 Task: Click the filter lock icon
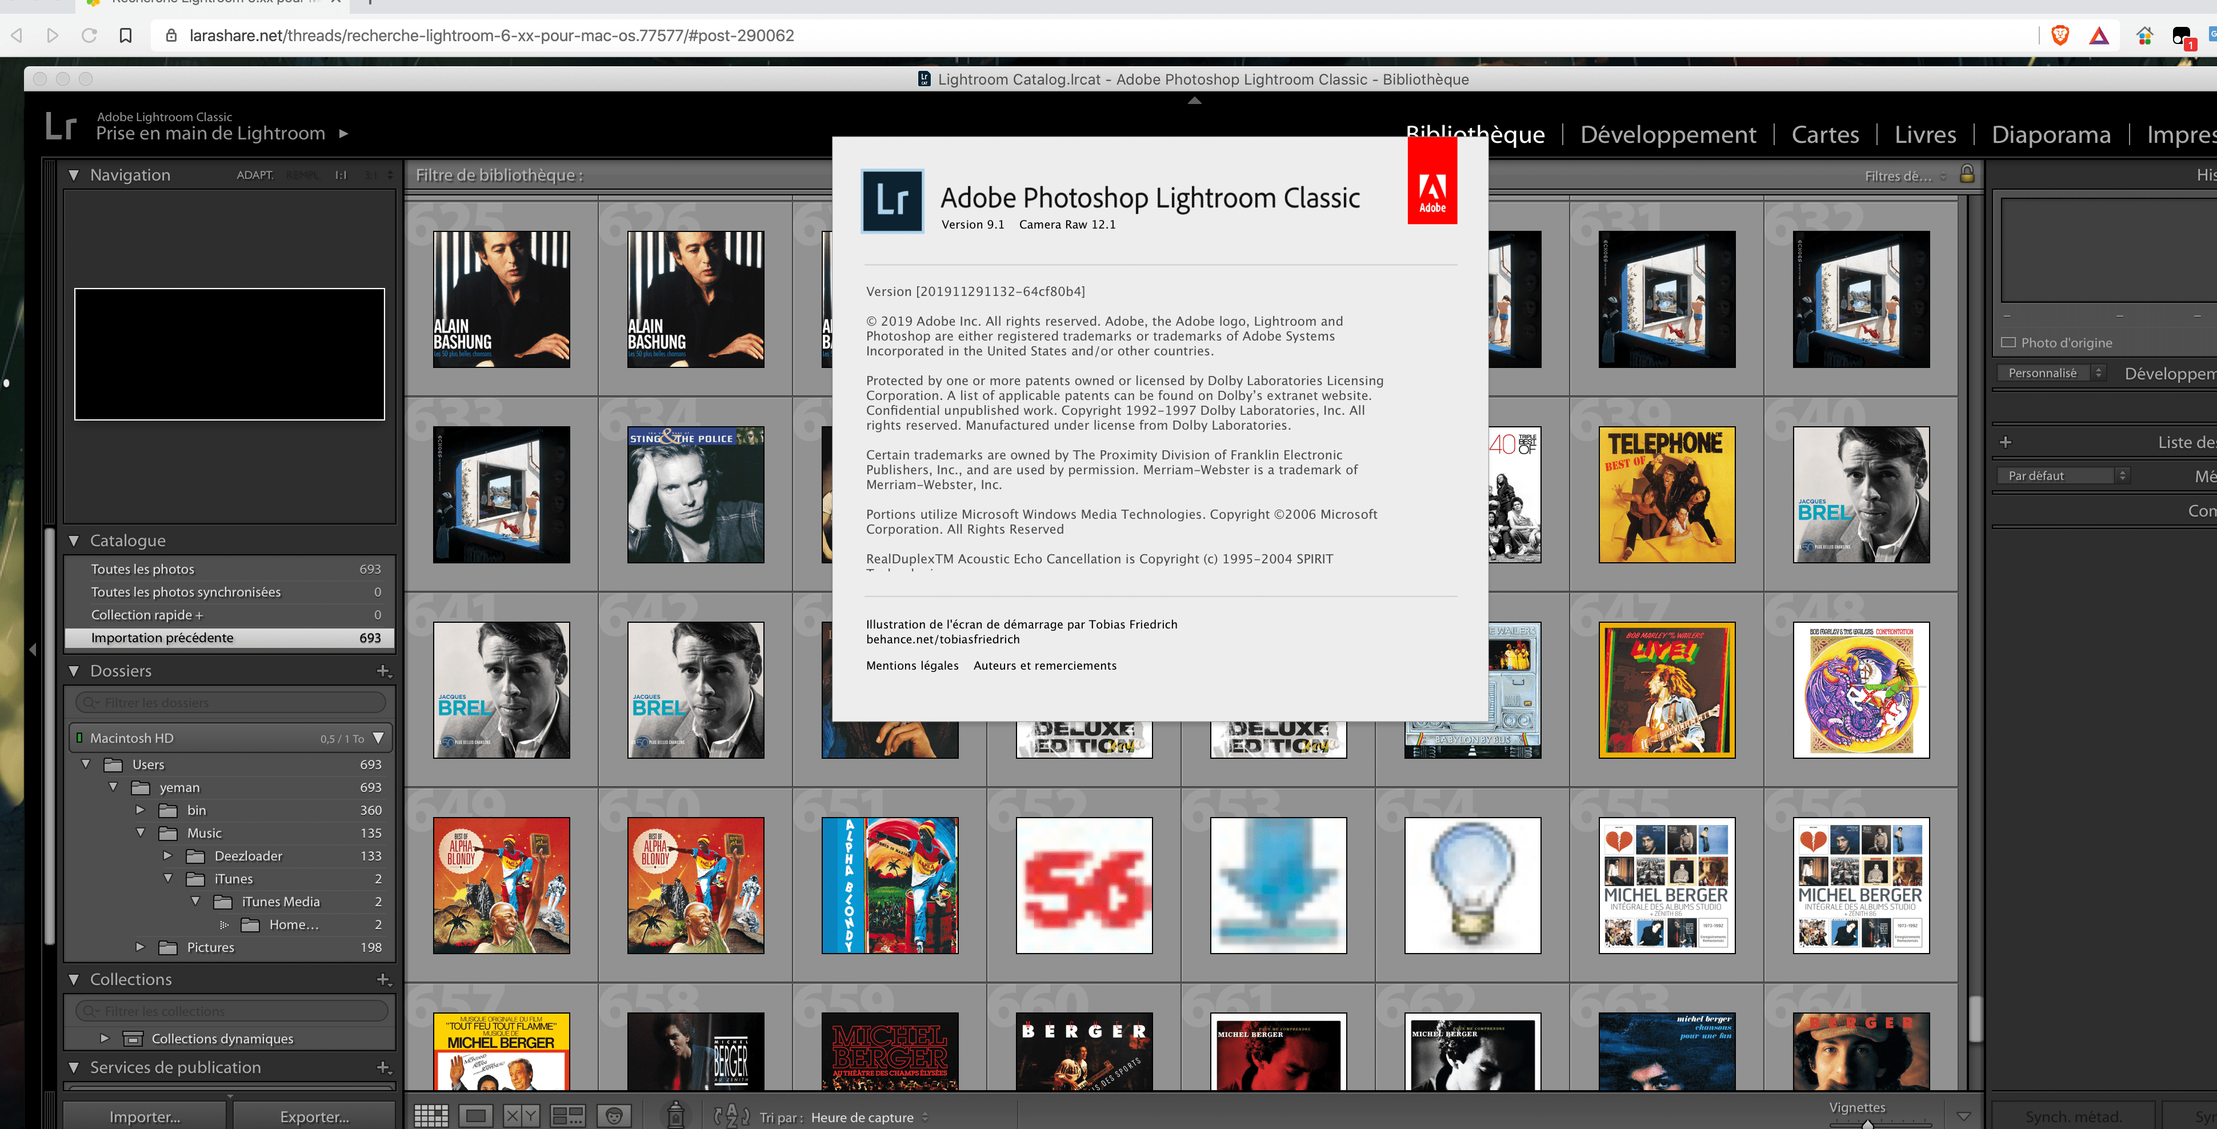tap(1967, 174)
